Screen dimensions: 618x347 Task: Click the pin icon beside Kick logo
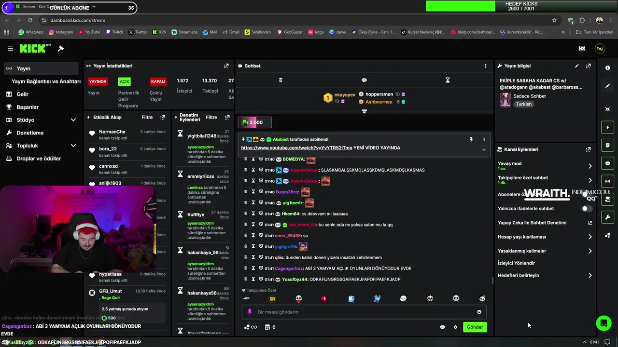[61, 49]
